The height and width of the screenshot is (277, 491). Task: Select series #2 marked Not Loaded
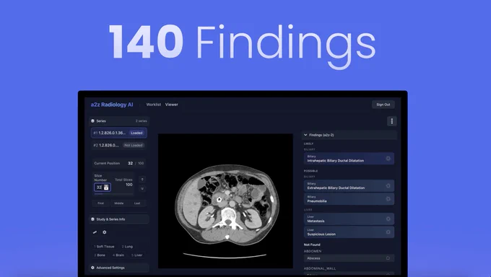click(x=119, y=145)
